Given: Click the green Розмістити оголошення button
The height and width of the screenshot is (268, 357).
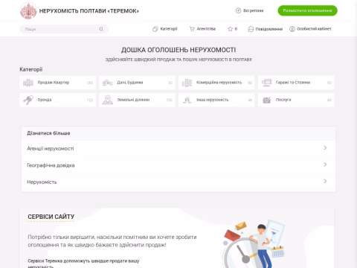Looking at the screenshot, I should click(307, 10).
